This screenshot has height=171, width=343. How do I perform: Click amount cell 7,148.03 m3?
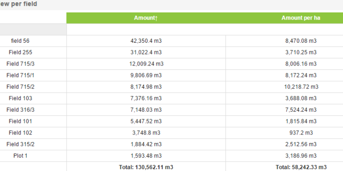click(146, 110)
